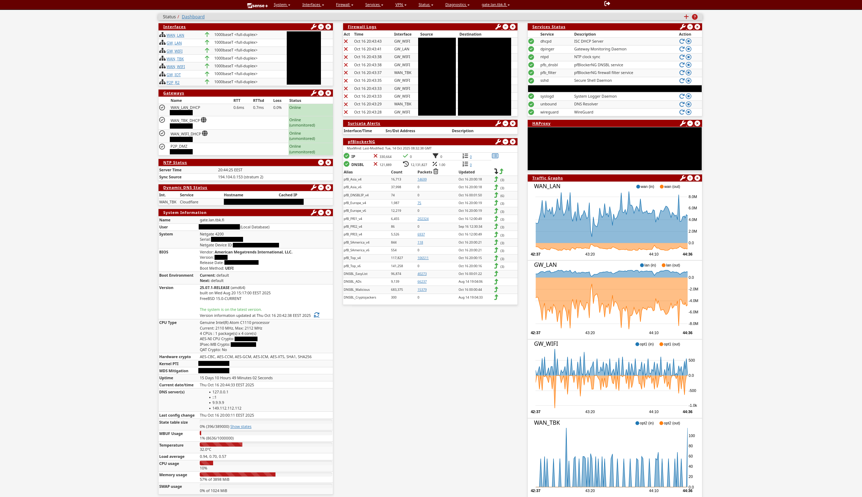Open the Suricata Alerts widget title link
This screenshot has width=862, height=497.
pyautogui.click(x=364, y=123)
